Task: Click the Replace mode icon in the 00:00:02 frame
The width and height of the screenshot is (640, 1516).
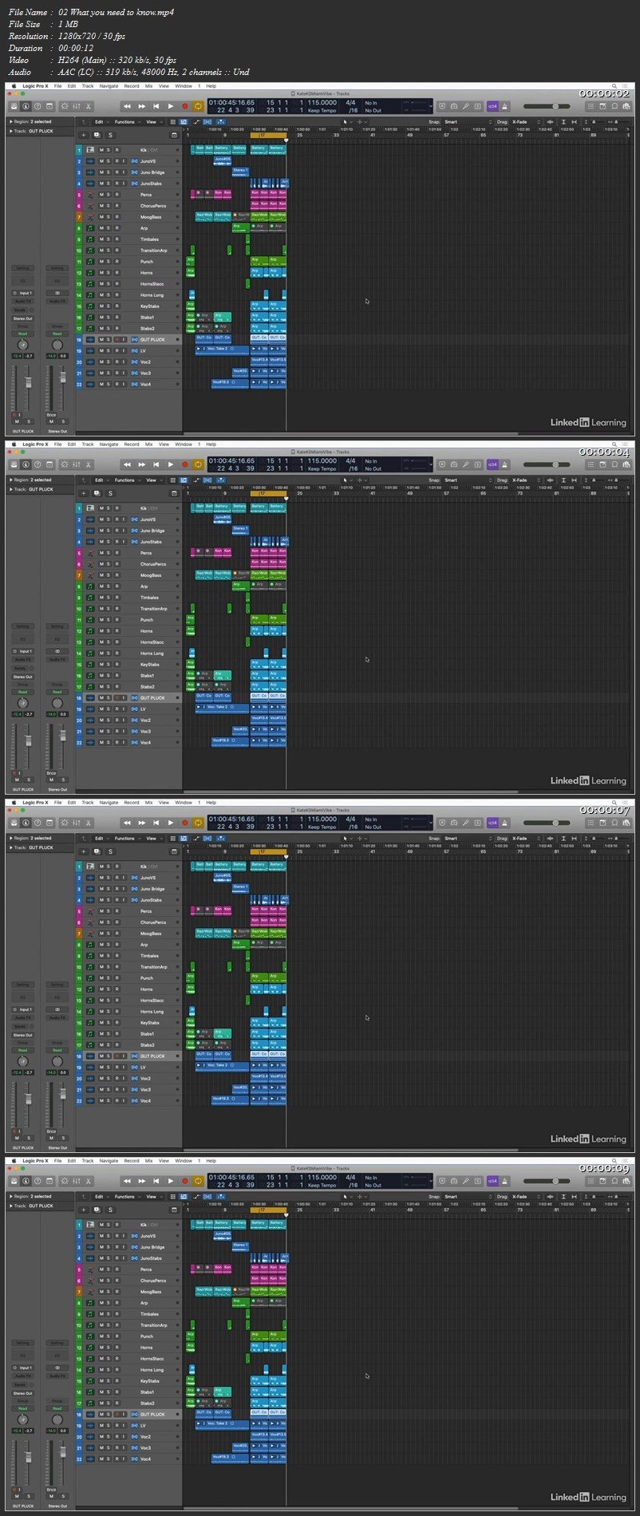Action: 443,106
